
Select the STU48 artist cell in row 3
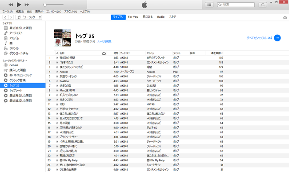pyautogui.click(x=124, y=67)
